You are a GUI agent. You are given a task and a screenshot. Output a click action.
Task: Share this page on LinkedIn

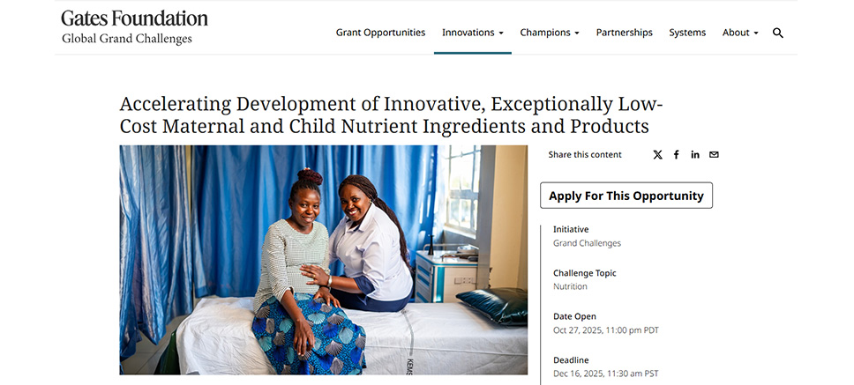tap(695, 155)
